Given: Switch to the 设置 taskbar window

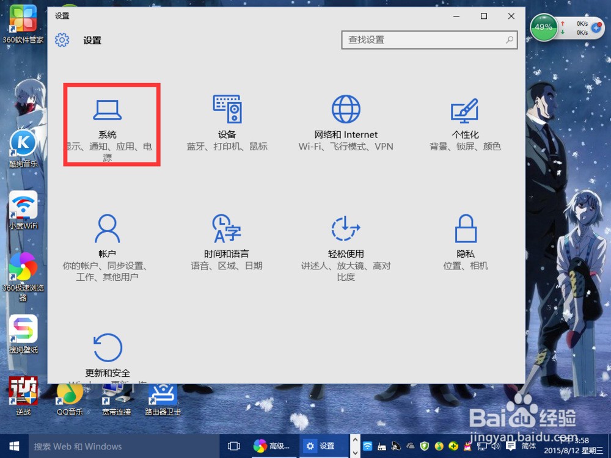Looking at the screenshot, I should (322, 446).
